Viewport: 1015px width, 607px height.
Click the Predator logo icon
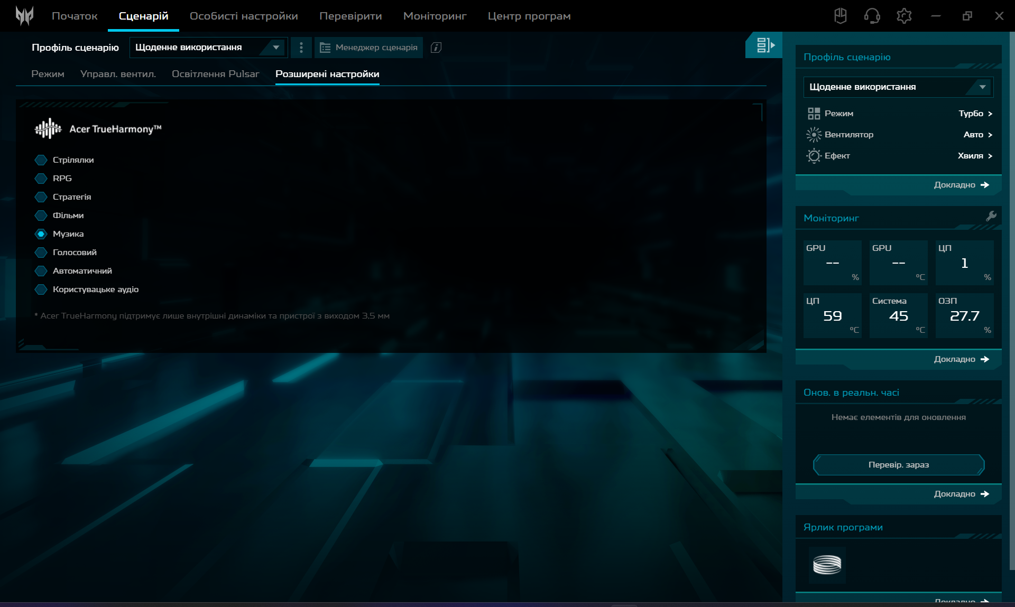[24, 16]
